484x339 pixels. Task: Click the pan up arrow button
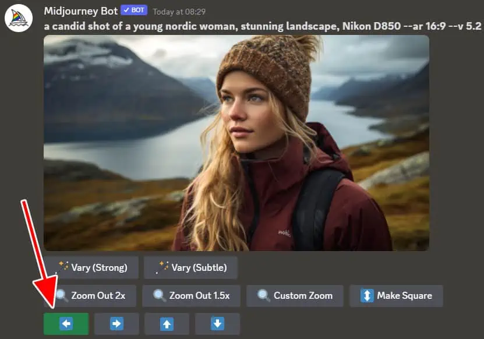click(167, 323)
